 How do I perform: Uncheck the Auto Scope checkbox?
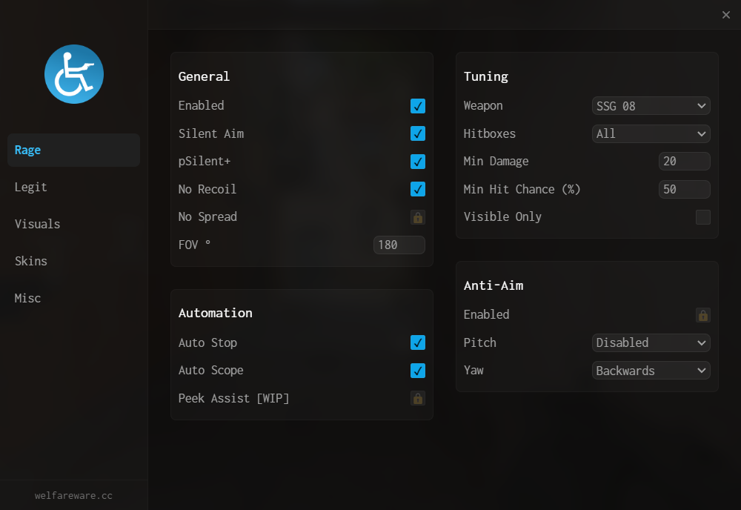(x=418, y=371)
